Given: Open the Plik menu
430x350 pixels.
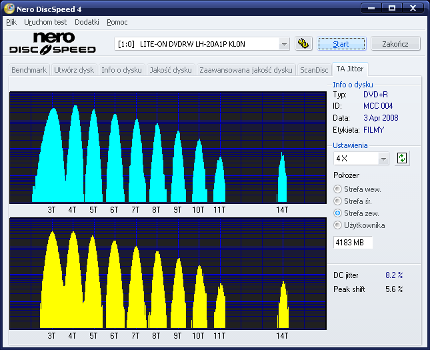Looking at the screenshot, I should tap(11, 22).
